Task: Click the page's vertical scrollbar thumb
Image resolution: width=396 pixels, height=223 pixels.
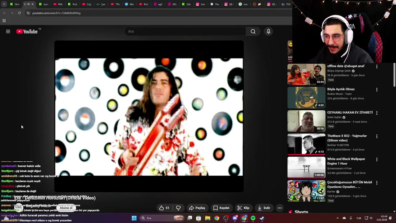Action: pos(394,75)
